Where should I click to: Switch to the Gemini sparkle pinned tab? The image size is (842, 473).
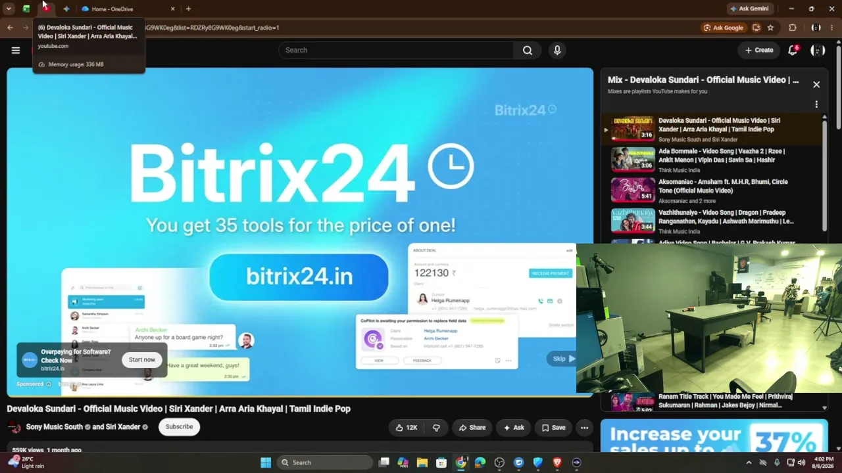pyautogui.click(x=66, y=9)
